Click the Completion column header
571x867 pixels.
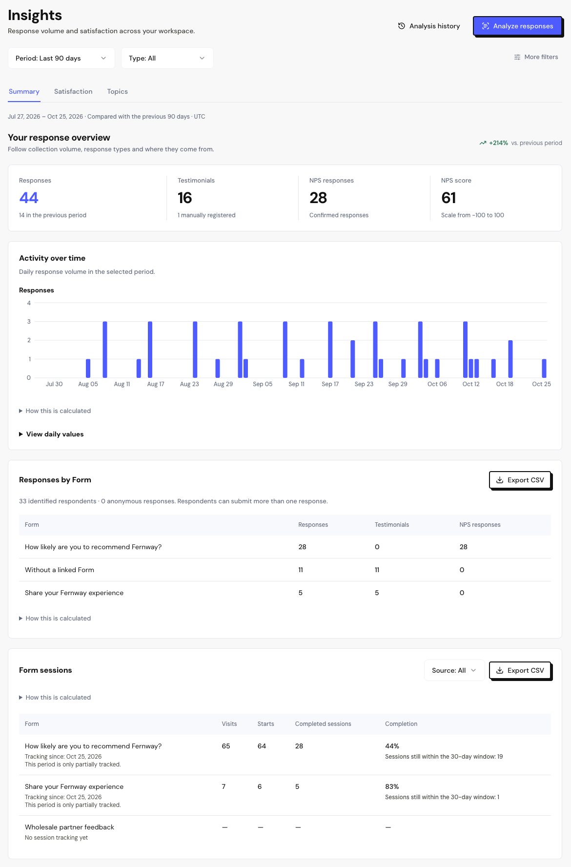coord(401,724)
